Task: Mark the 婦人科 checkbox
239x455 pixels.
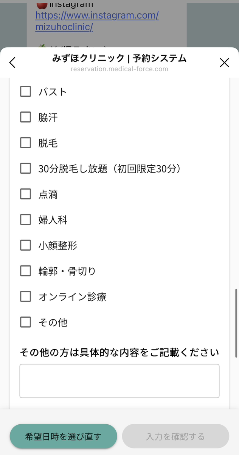Action: 25,220
